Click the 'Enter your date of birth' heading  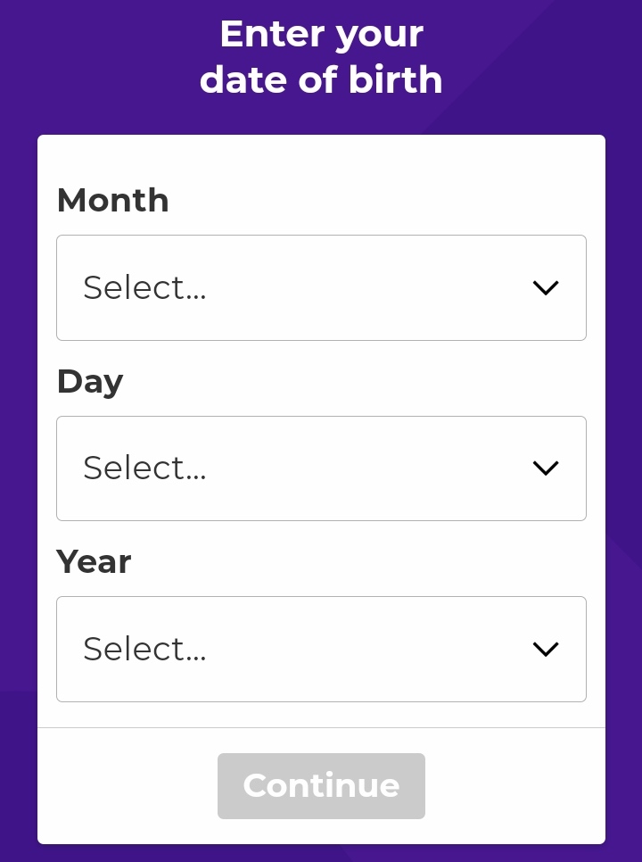[321, 57]
